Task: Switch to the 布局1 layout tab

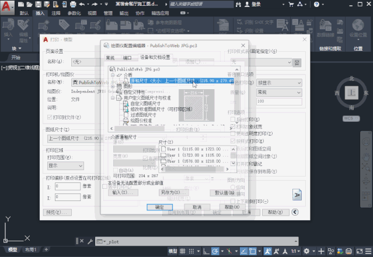Action: pos(31,249)
